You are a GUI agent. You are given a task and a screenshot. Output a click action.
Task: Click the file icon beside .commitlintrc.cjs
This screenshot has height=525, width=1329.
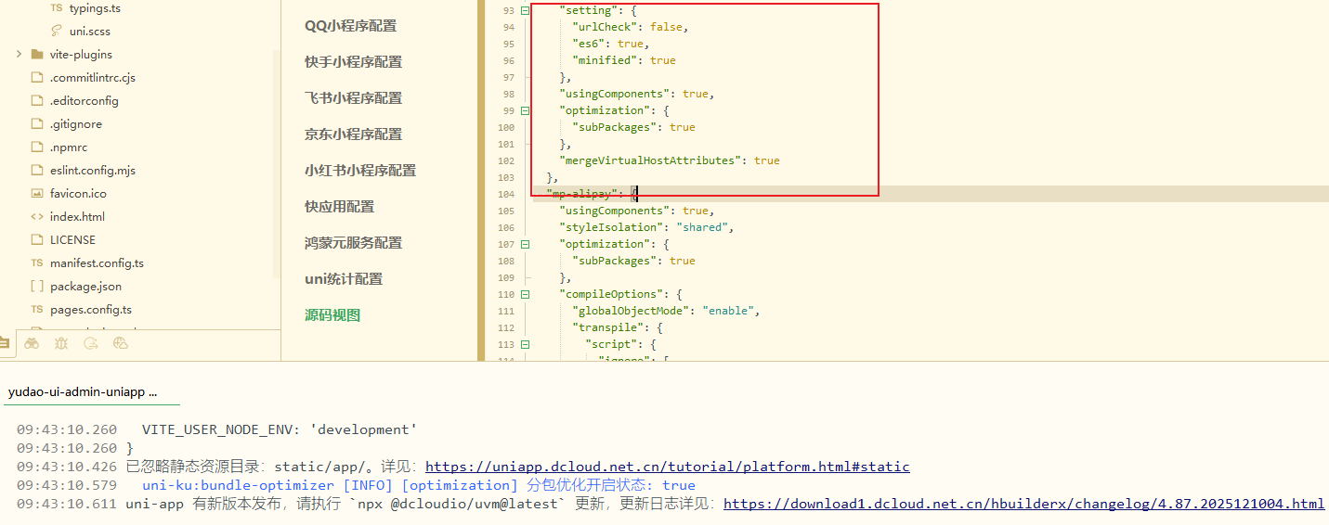point(37,78)
